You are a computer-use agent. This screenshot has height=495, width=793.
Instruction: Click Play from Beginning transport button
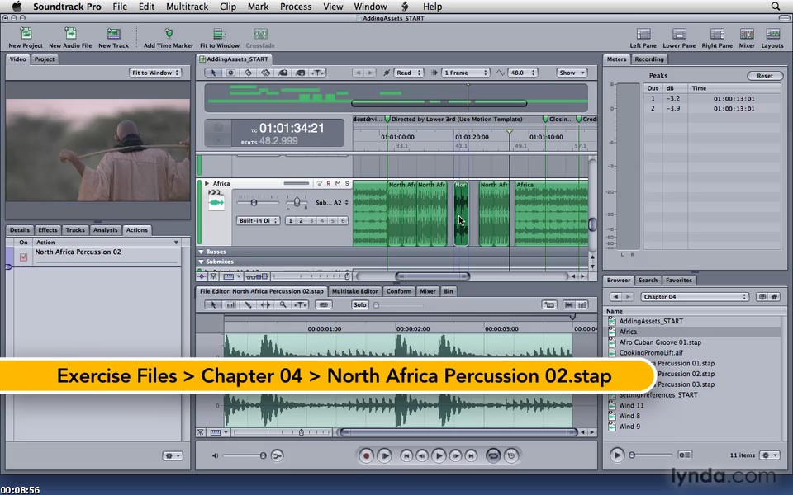384,455
